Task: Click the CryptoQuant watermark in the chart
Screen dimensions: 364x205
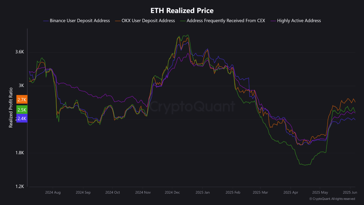Action: (x=193, y=106)
